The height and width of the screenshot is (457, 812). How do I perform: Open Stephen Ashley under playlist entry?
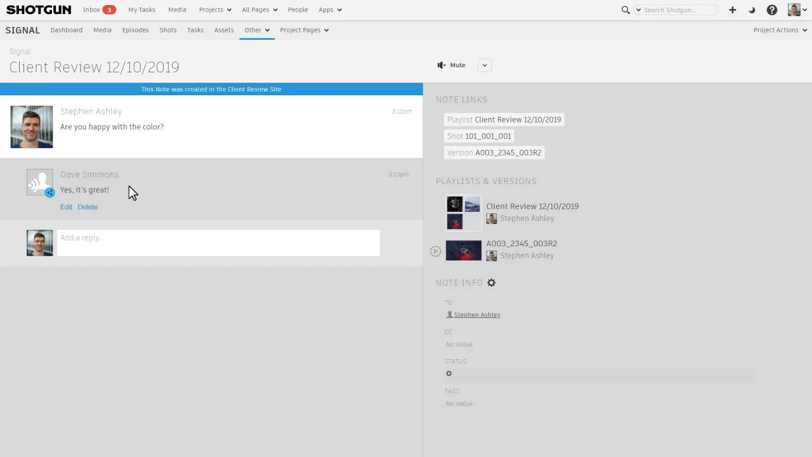click(527, 218)
